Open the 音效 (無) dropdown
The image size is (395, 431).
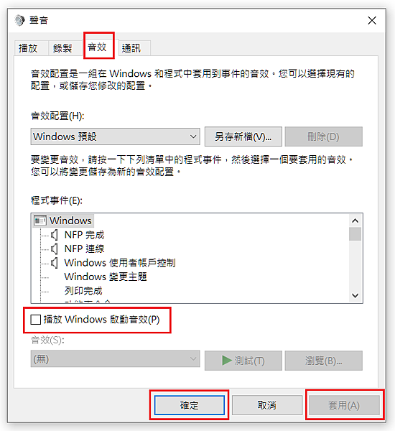pyautogui.click(x=115, y=358)
